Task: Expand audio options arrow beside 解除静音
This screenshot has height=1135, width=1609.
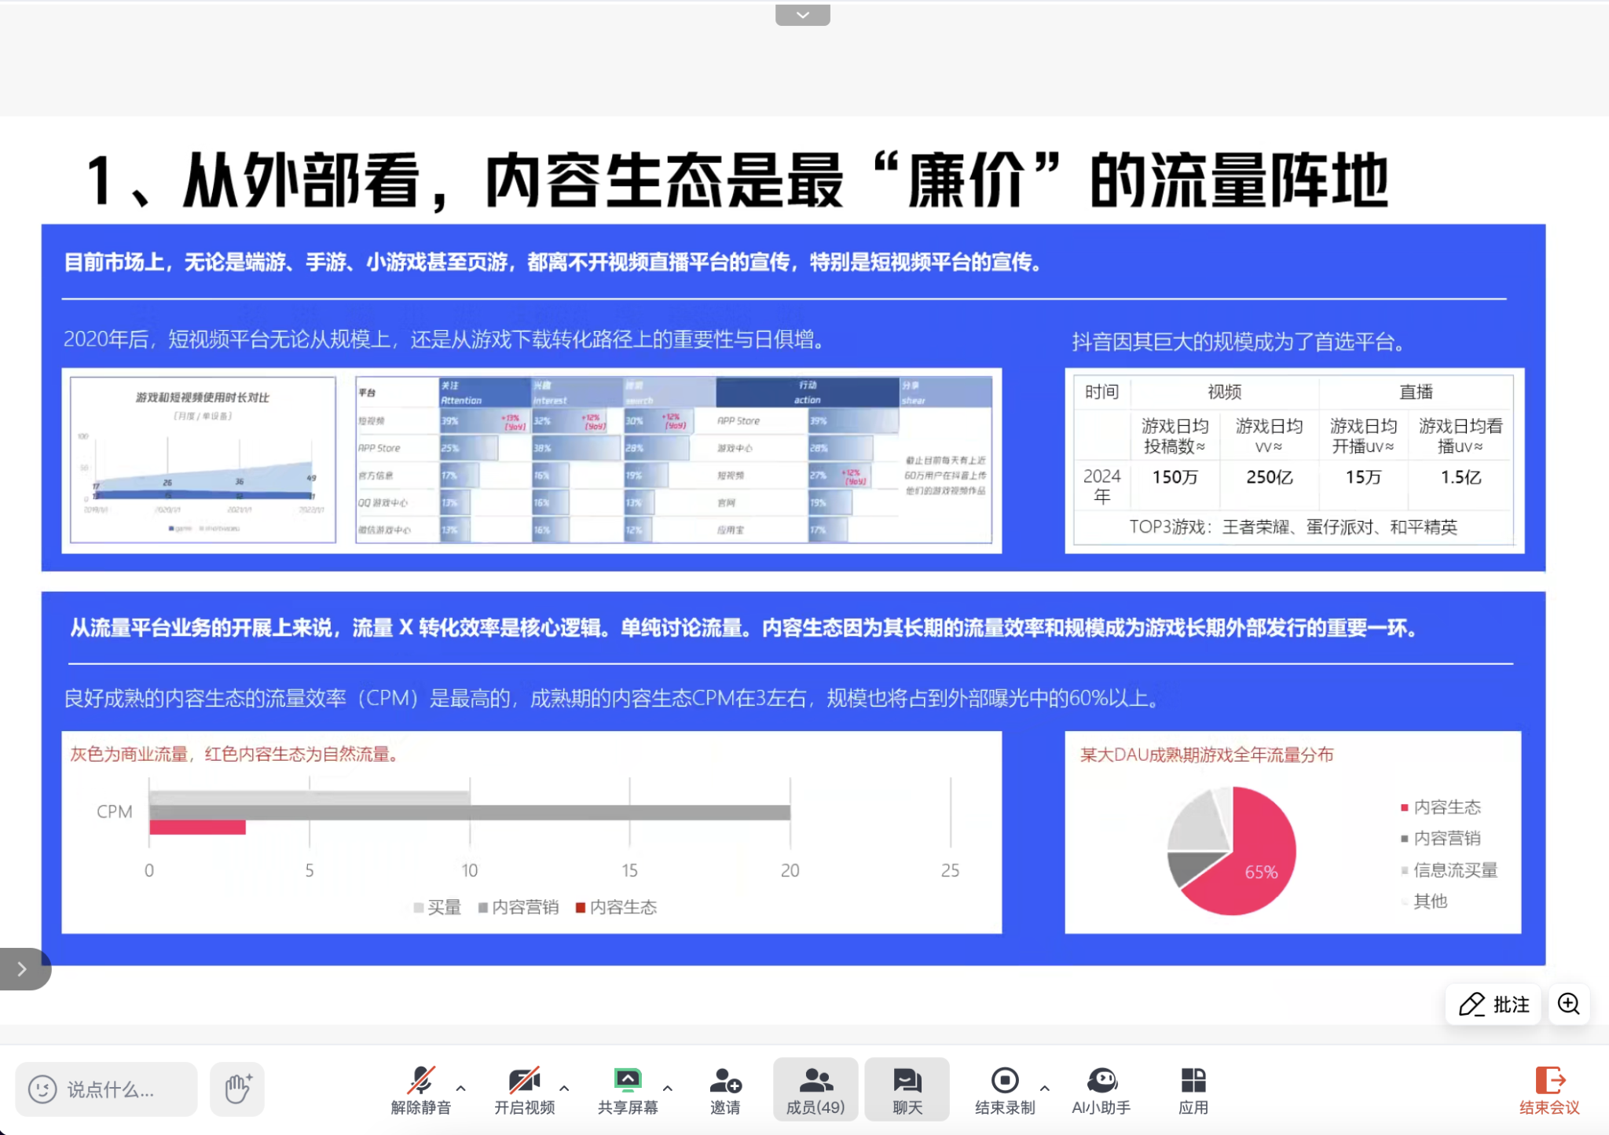Action: [461, 1089]
